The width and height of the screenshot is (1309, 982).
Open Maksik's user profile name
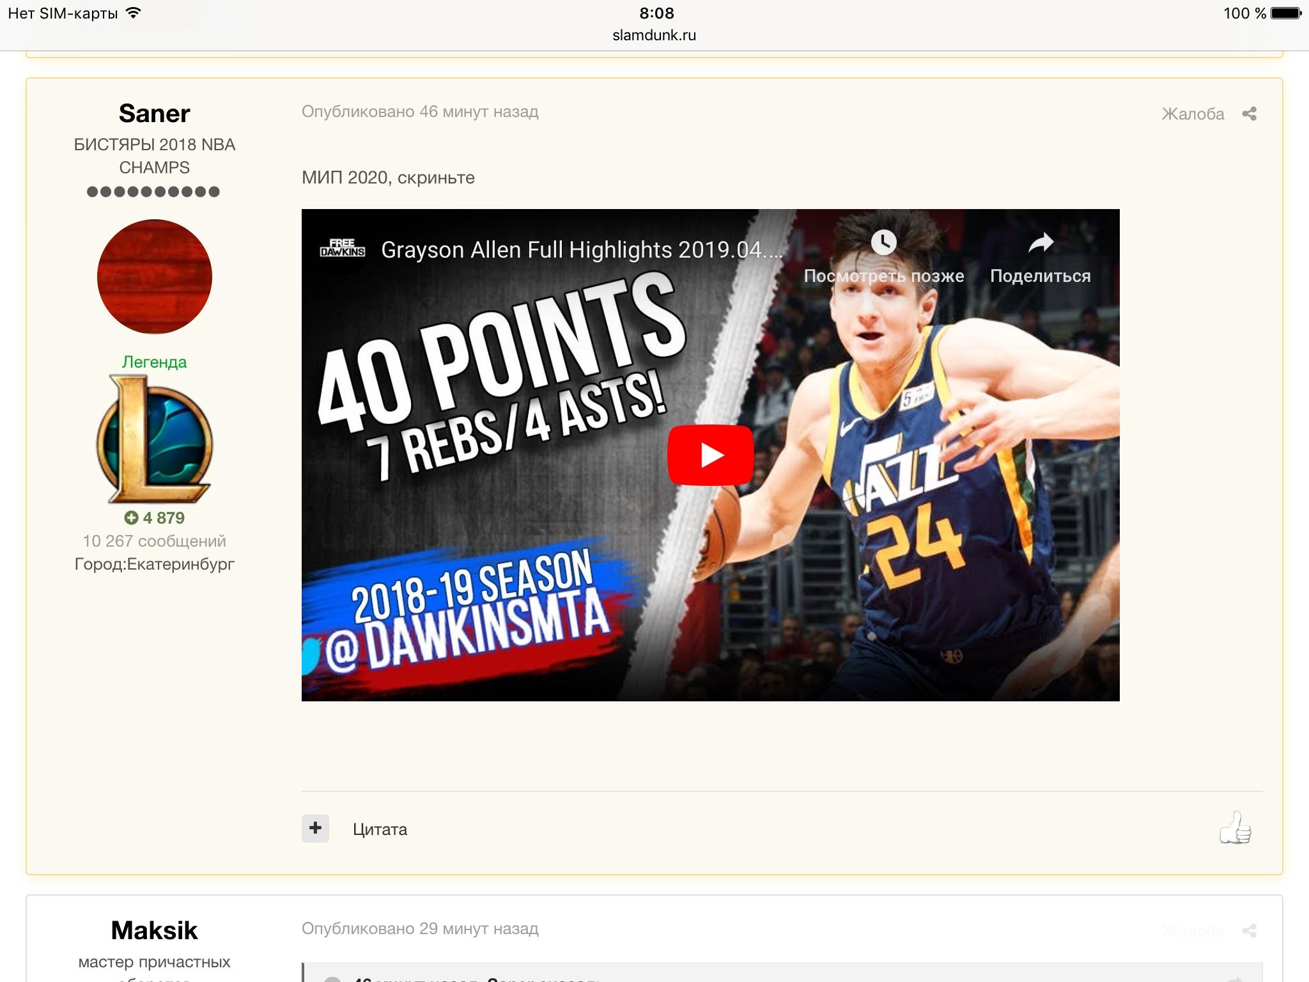pyautogui.click(x=155, y=930)
